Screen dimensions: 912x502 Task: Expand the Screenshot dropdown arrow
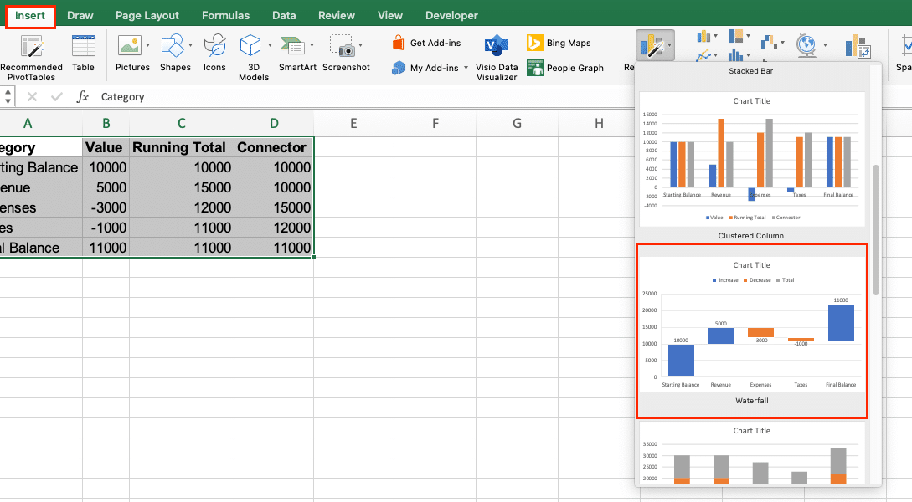361,45
